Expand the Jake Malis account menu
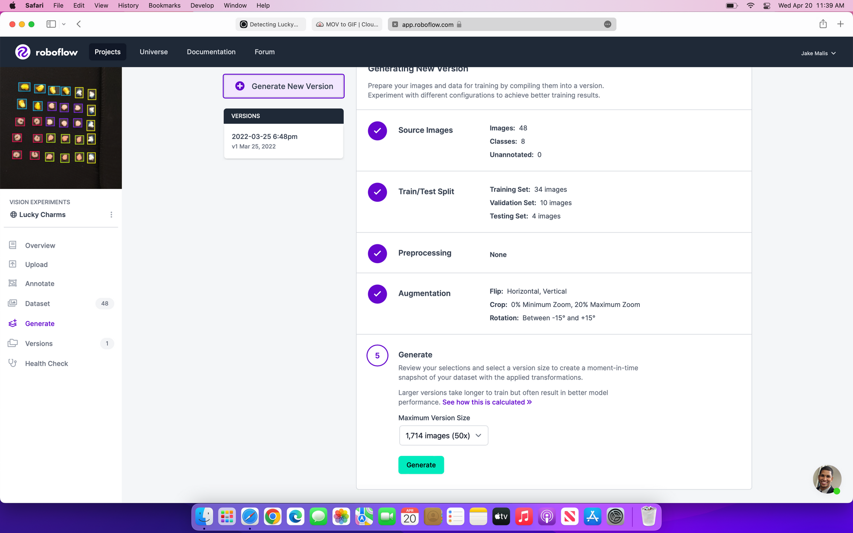853x533 pixels. click(x=818, y=53)
